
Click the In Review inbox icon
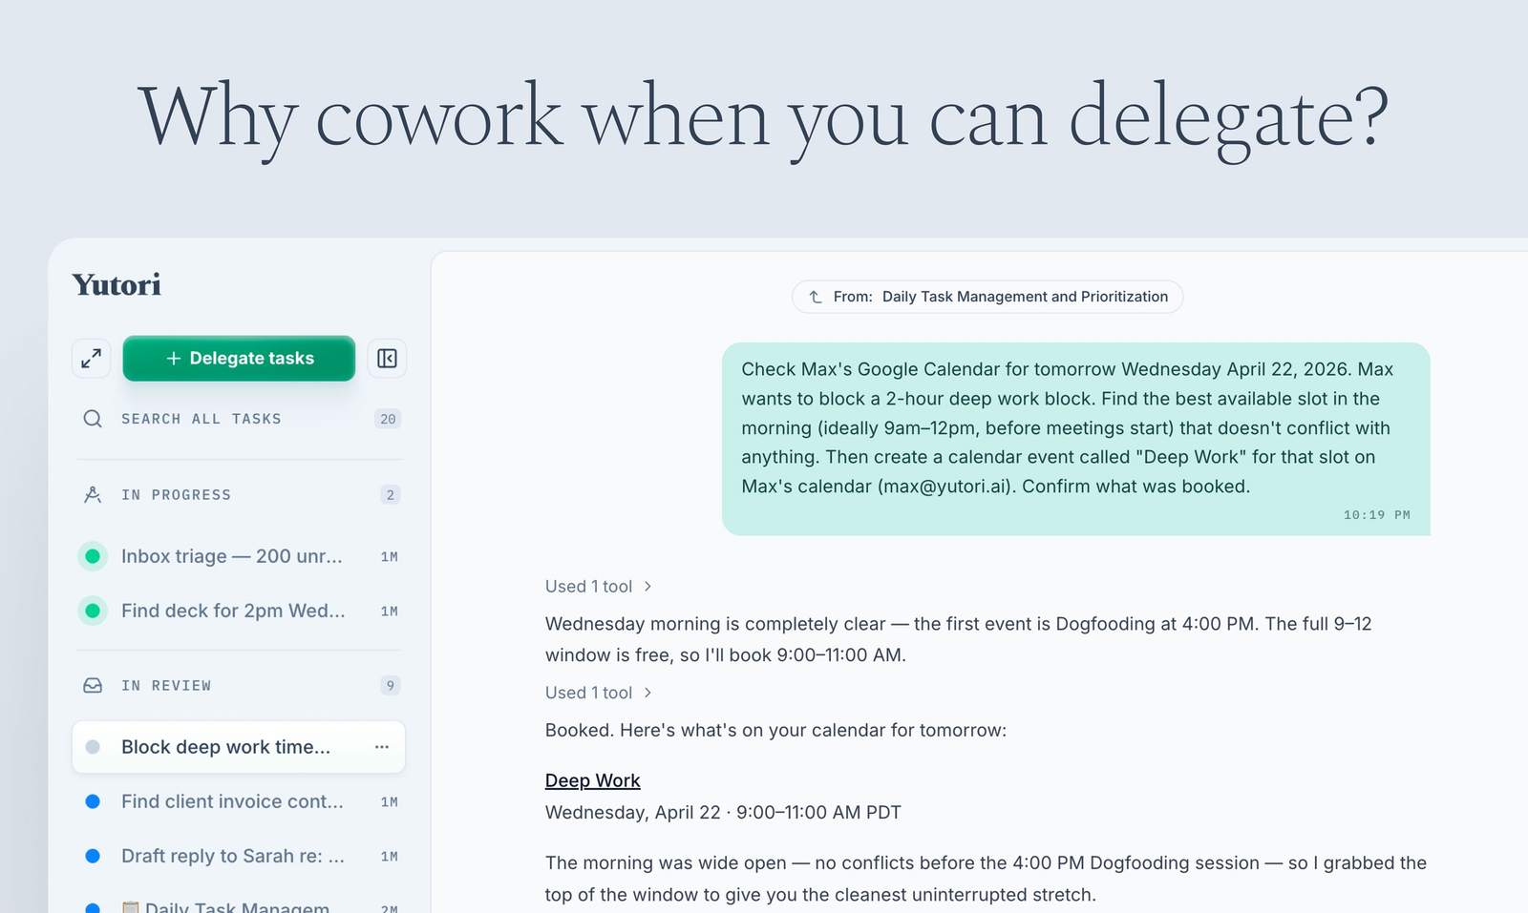[93, 686]
